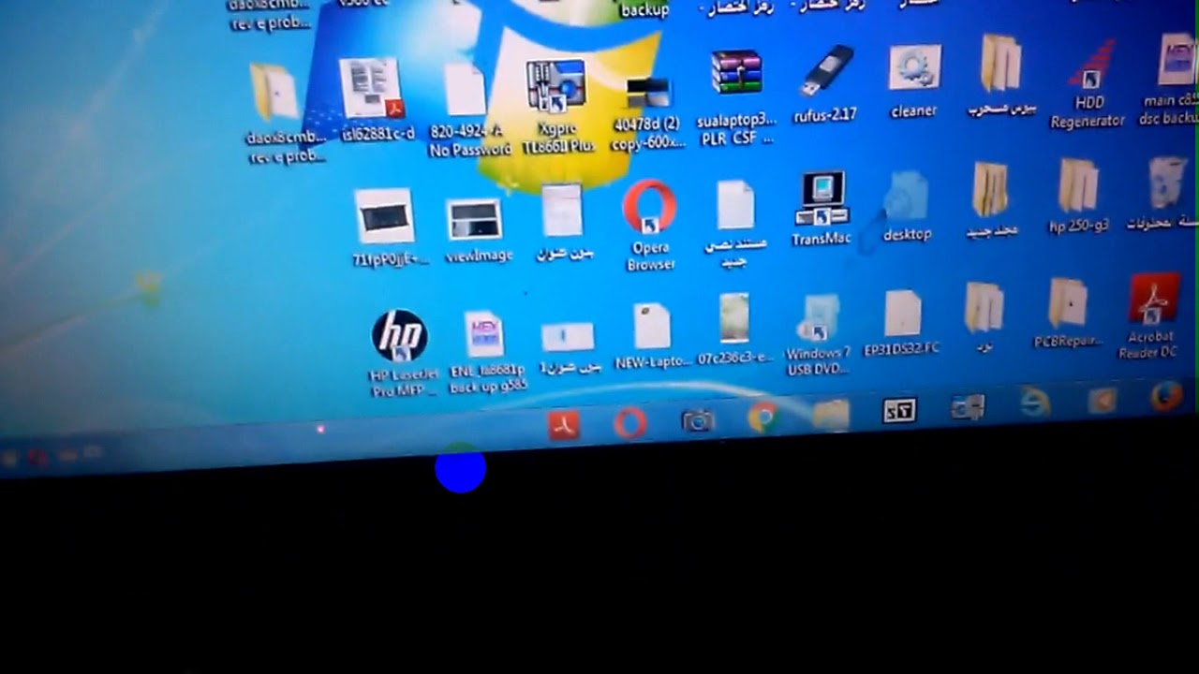
Task: Click the Adobe Acrobat taskbar icon
Action: tap(564, 426)
